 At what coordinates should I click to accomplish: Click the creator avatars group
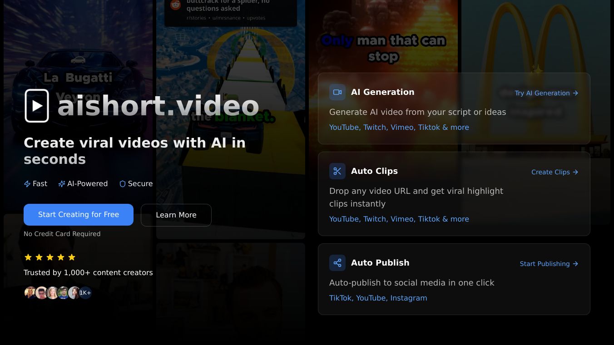pyautogui.click(x=58, y=293)
